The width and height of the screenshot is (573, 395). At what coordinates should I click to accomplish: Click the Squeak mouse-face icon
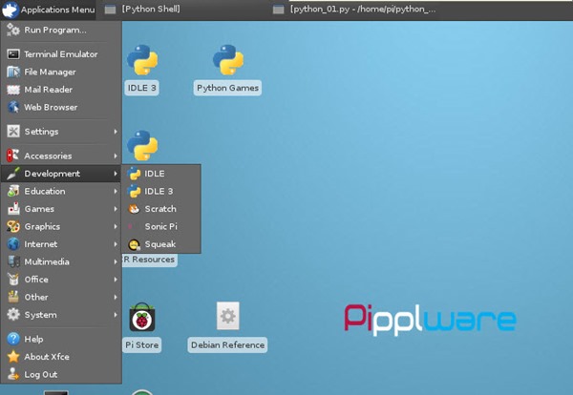pyautogui.click(x=134, y=244)
